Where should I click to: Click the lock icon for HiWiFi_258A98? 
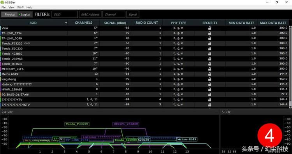(x=209, y=89)
